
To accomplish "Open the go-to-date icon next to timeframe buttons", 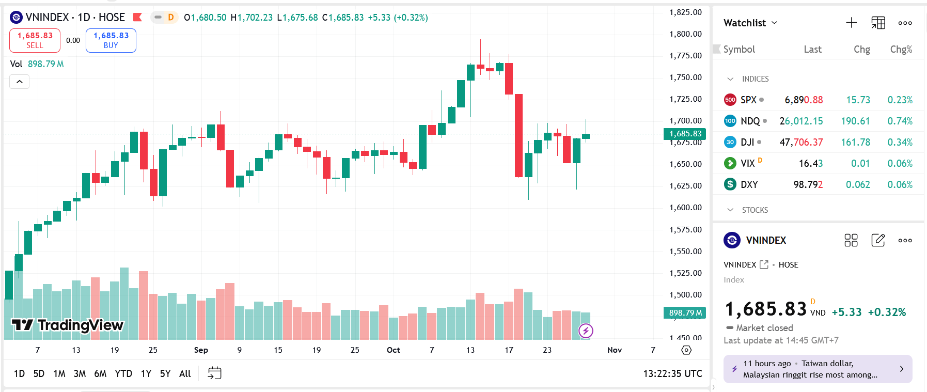I will pyautogui.click(x=214, y=373).
